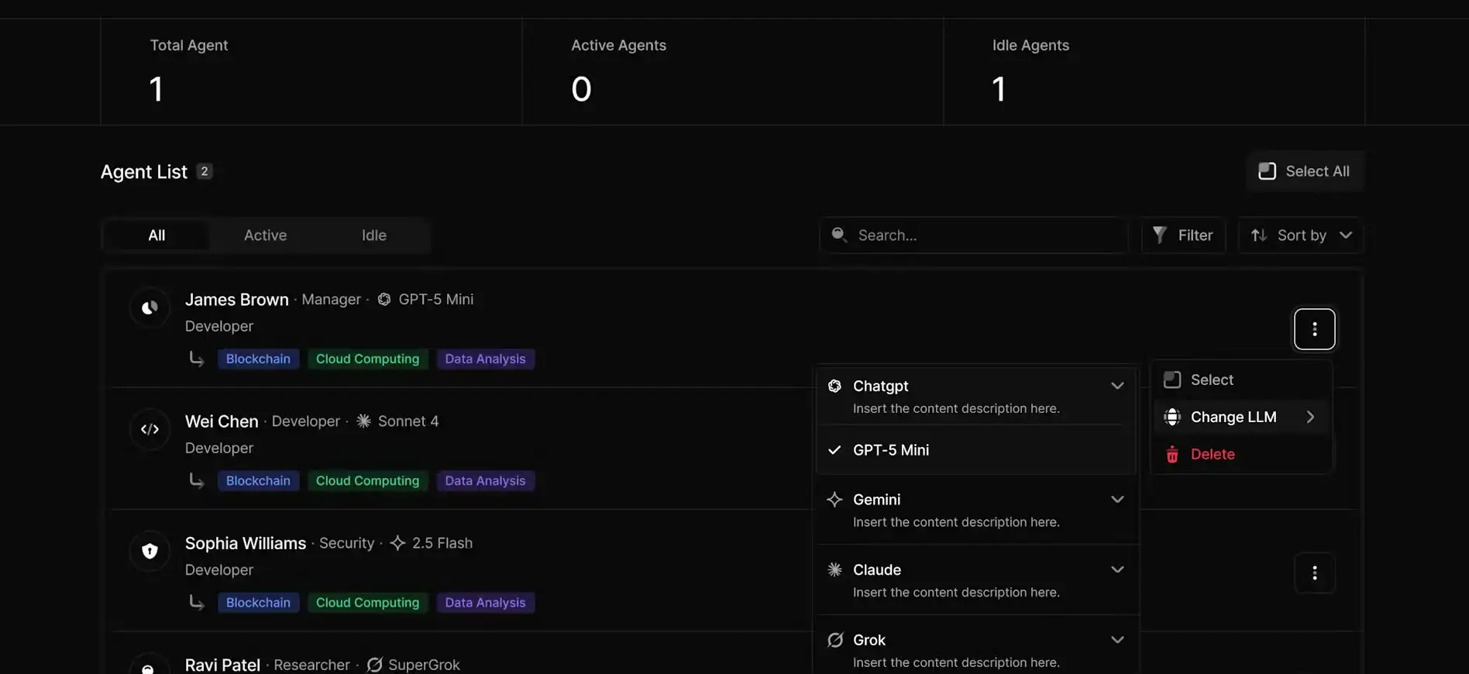Toggle the Select All checkbox
This screenshot has width=1469, height=674.
point(1268,171)
